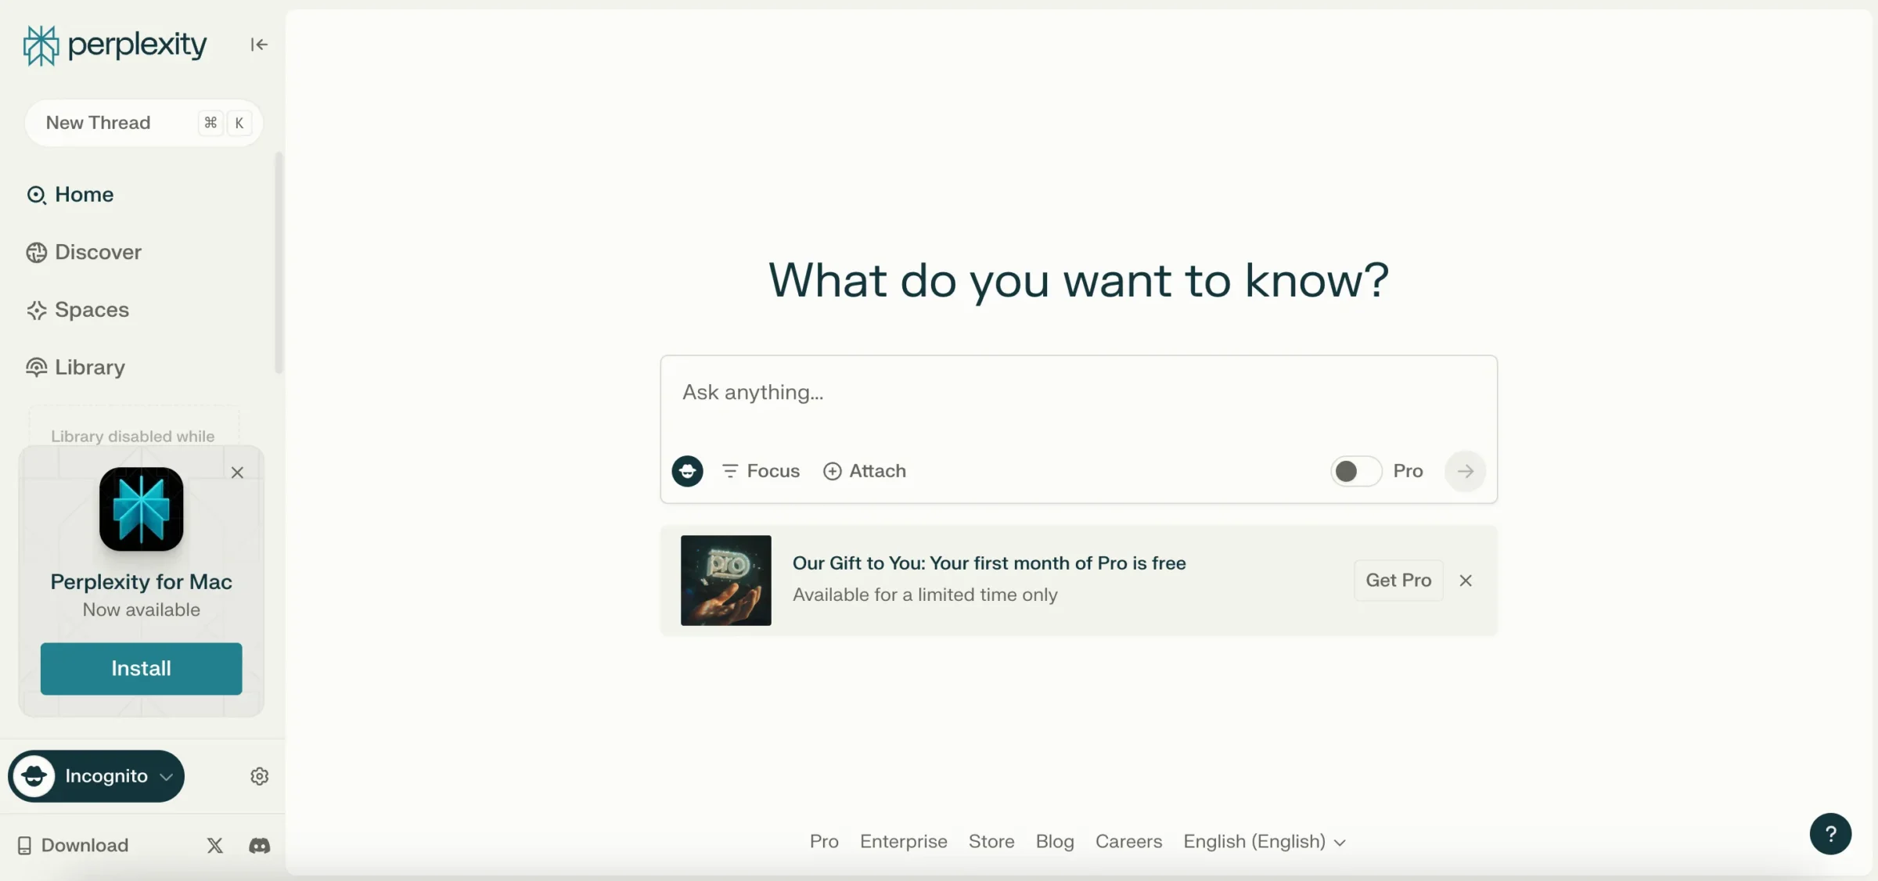Viewport: 1878px width, 881px height.
Task: Open the Enterprise footer link
Action: 904,842
